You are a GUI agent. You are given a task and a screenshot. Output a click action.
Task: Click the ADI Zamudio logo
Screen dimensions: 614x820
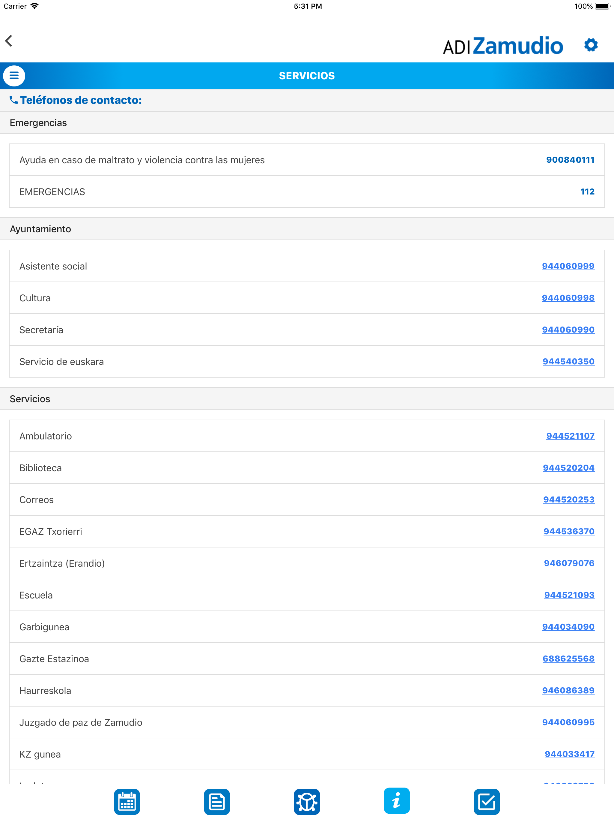coord(503,46)
